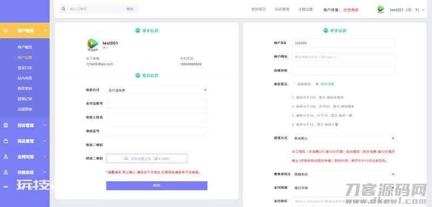Click the 商户信息 sidebar icon
This screenshot has height=207, width=432.
click(x=6, y=31)
